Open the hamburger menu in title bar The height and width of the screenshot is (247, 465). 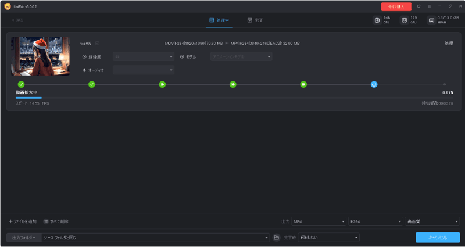428,6
